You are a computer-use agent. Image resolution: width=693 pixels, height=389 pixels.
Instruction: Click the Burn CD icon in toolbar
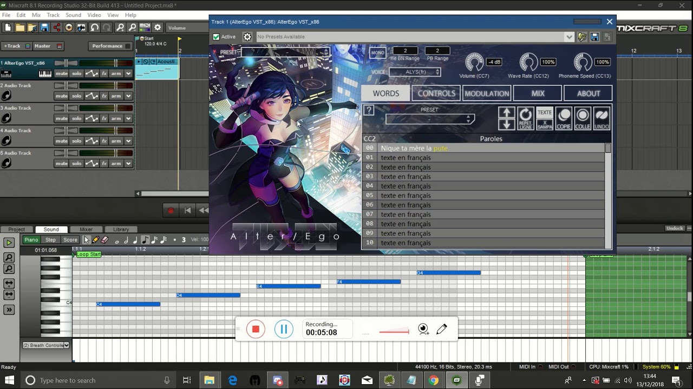69,28
